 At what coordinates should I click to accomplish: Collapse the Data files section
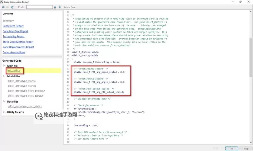point(5,102)
